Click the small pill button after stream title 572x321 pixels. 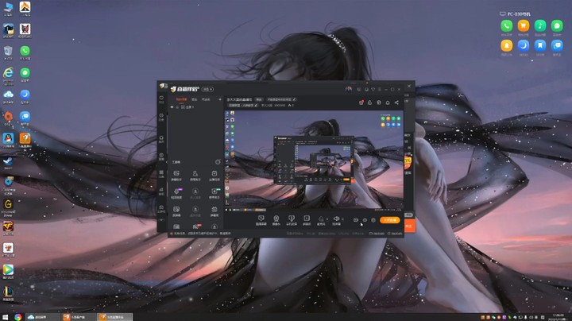point(259,99)
